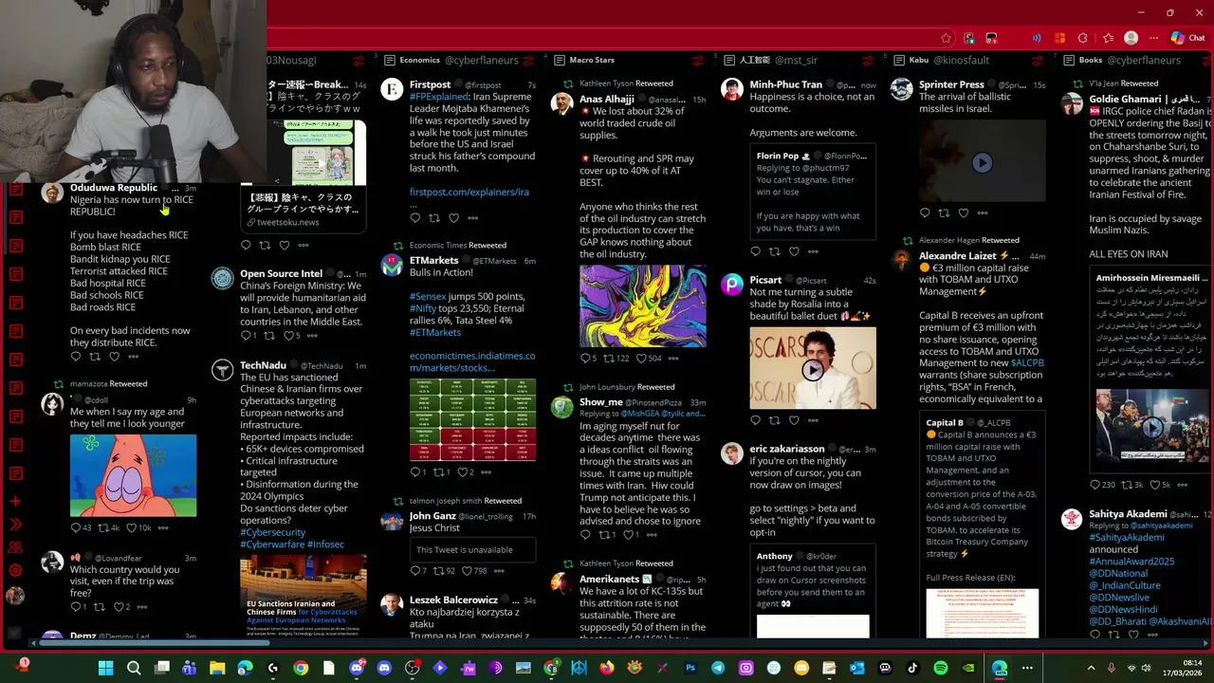Screen dimensions: 1214x683
Task: Open Anas Alhajji colorful abstract image
Action: [x=643, y=305]
